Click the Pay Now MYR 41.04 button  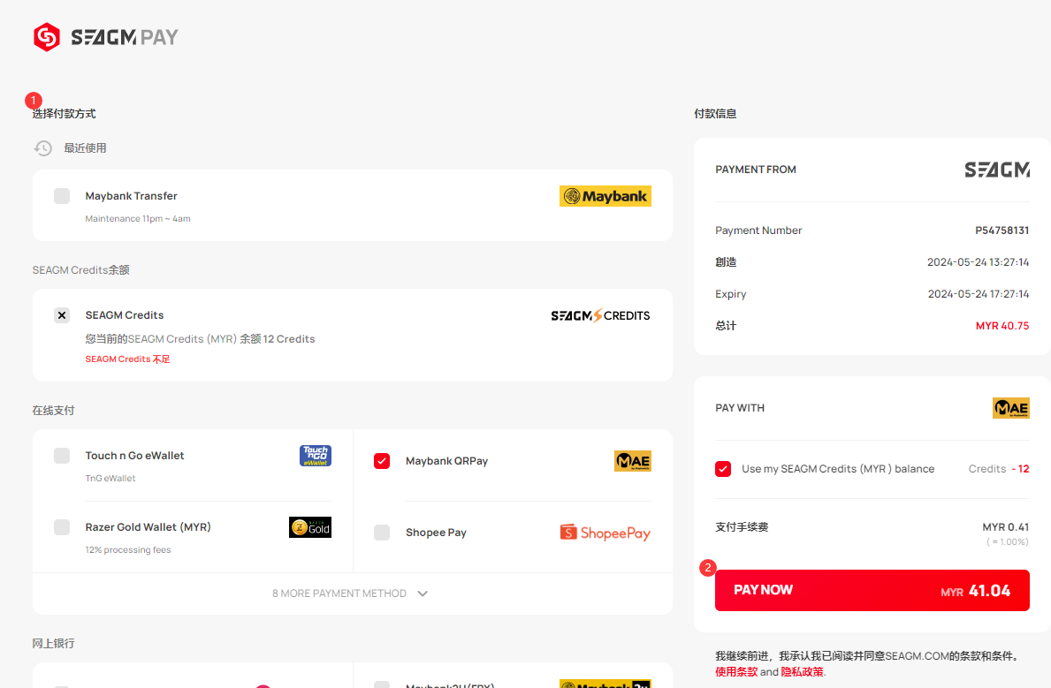pyautogui.click(x=872, y=590)
